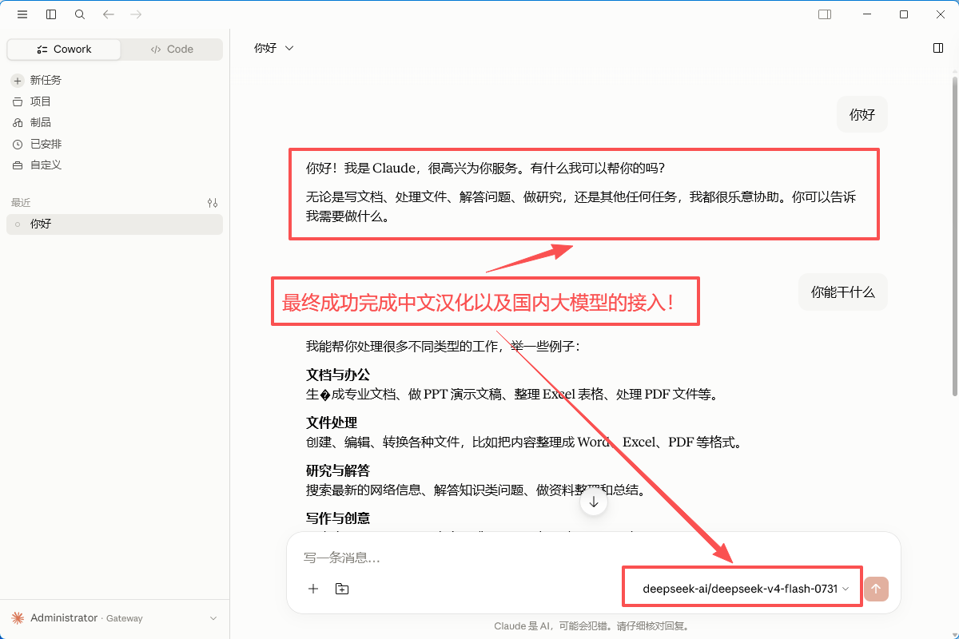
Task: Open search with the magnifier icon
Action: tap(80, 14)
